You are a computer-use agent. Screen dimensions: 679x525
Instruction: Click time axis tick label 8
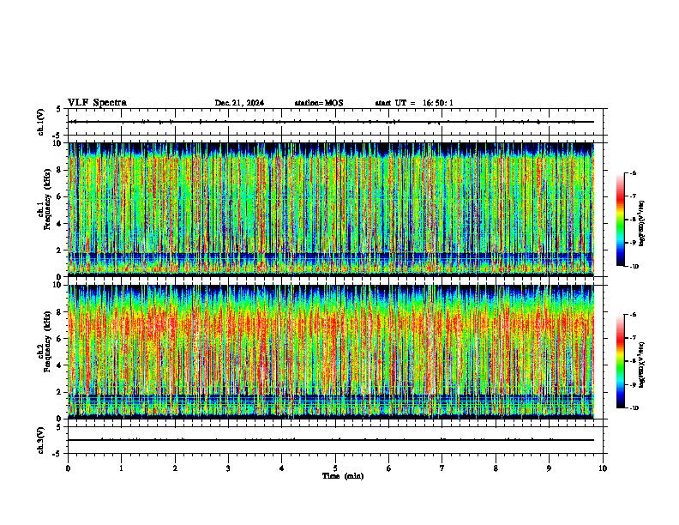[496, 468]
